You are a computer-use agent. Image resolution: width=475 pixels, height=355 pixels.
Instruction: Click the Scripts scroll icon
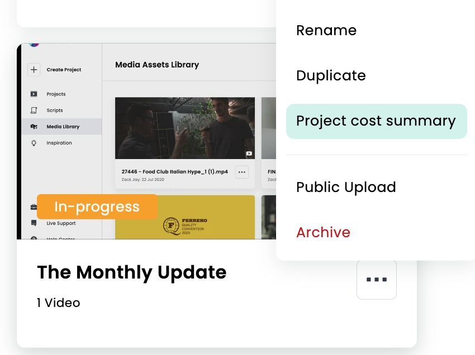pos(34,111)
